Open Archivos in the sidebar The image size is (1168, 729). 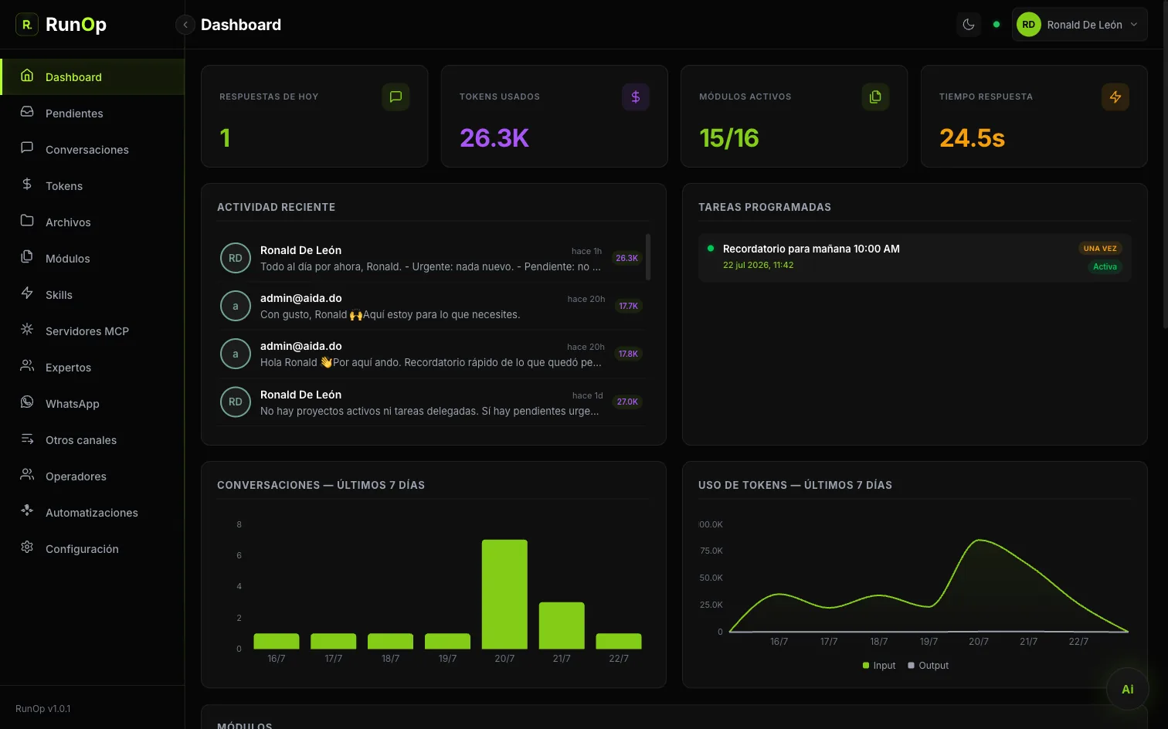pyautogui.click(x=93, y=222)
